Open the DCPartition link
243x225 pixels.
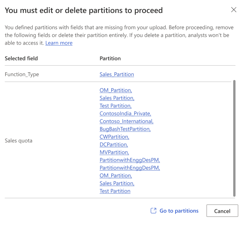click(114, 145)
